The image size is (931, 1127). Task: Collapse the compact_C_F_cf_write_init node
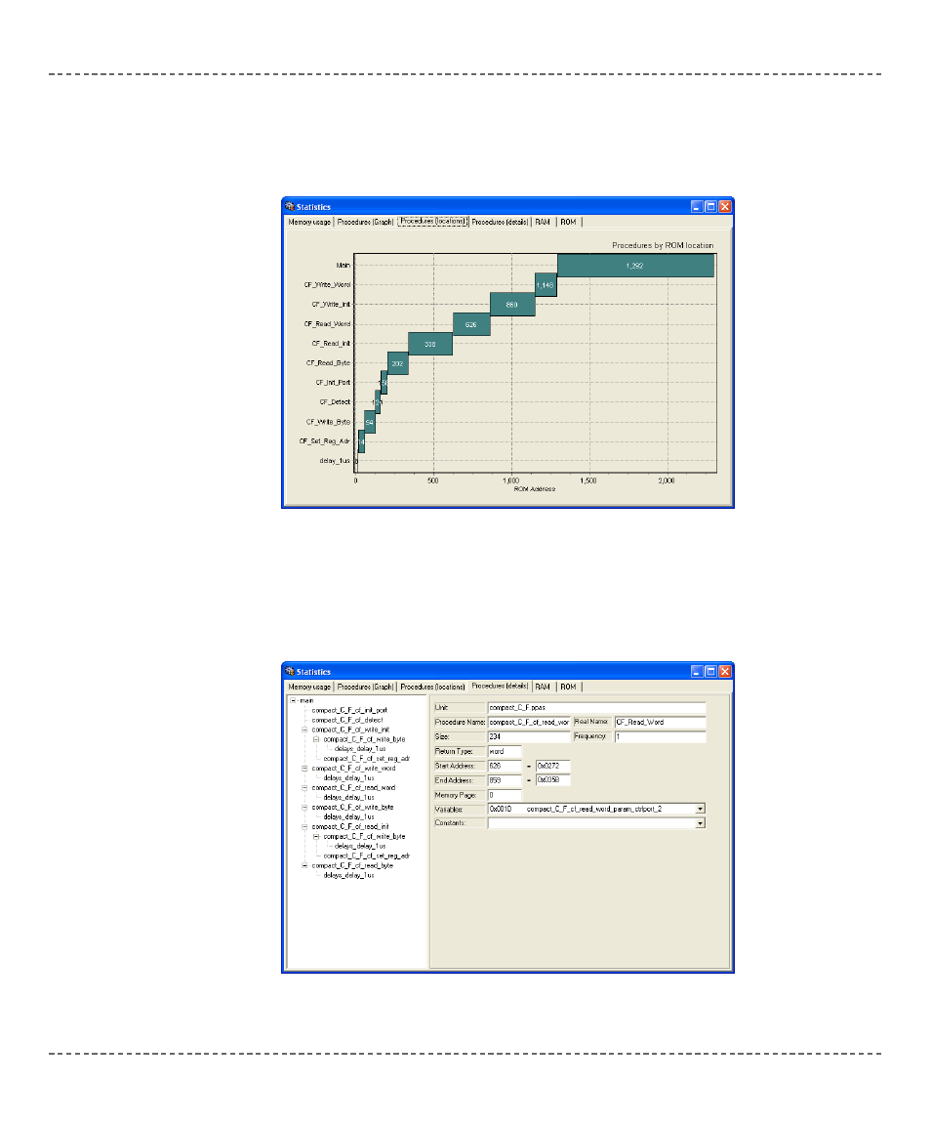[304, 730]
